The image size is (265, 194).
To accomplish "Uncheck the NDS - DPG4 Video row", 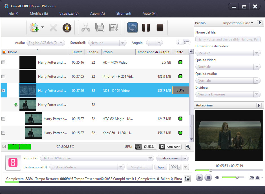I will 3,90.
